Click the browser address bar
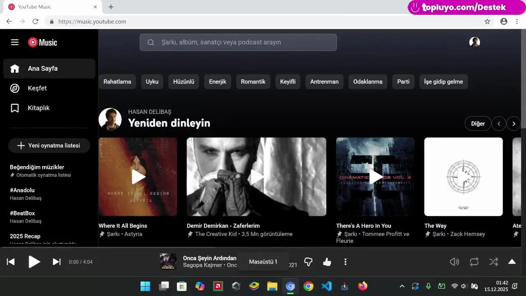 pos(263,21)
